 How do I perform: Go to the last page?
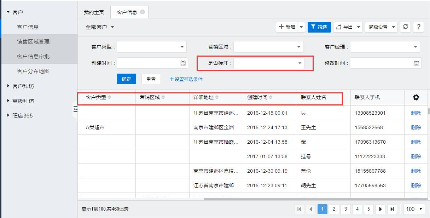[x=392, y=209]
